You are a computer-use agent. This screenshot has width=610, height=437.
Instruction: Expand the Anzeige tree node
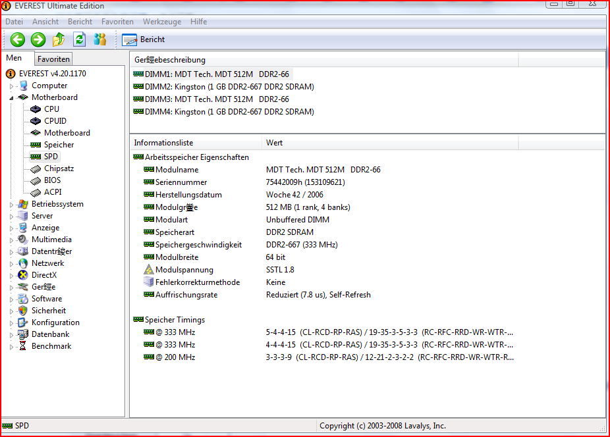pos(11,228)
